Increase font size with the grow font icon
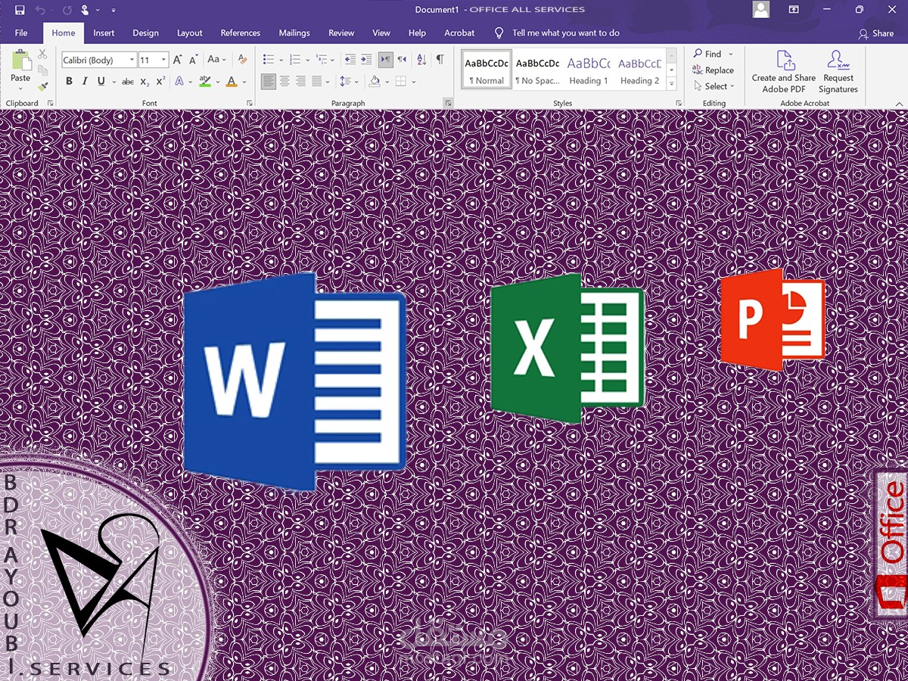908x681 pixels. (177, 59)
